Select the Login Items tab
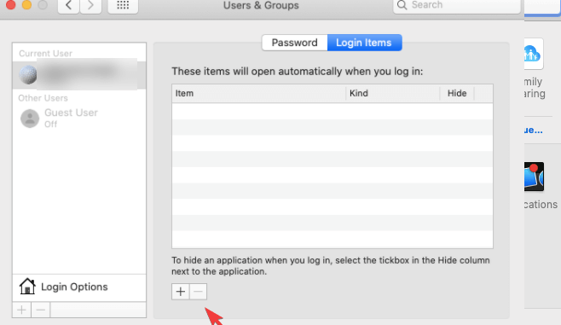 [x=364, y=43]
